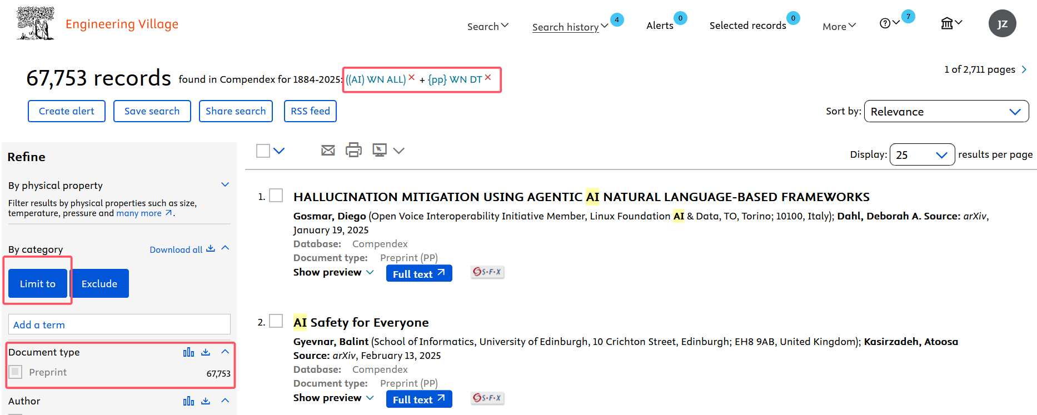Open the download options chevron
1037x415 pixels.
point(398,151)
